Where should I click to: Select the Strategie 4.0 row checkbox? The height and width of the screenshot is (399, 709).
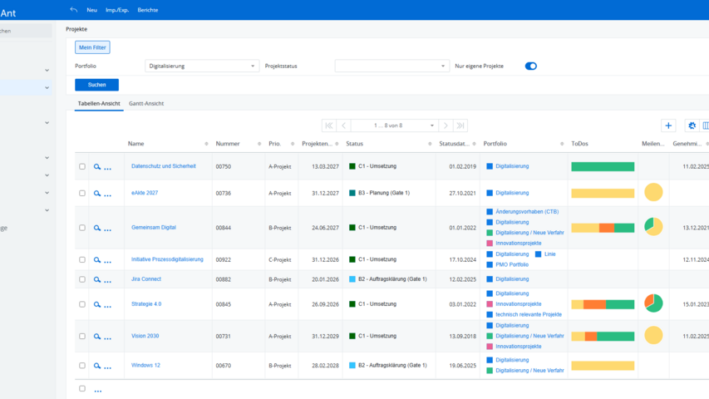pyautogui.click(x=81, y=304)
